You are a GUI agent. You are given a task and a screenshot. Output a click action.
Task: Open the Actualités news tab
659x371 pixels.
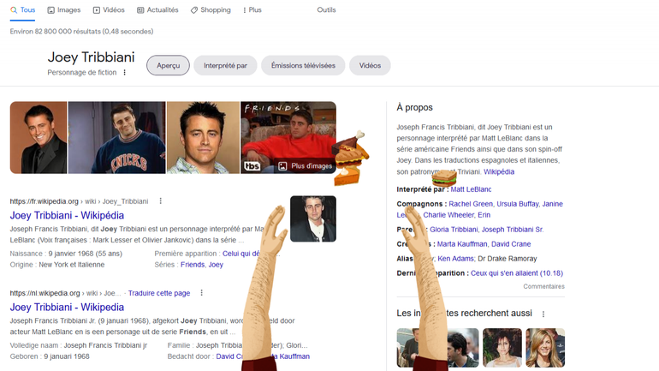tap(157, 10)
